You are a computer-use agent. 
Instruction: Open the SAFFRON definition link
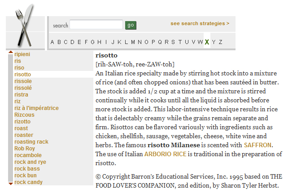pyautogui.click(x=258, y=145)
